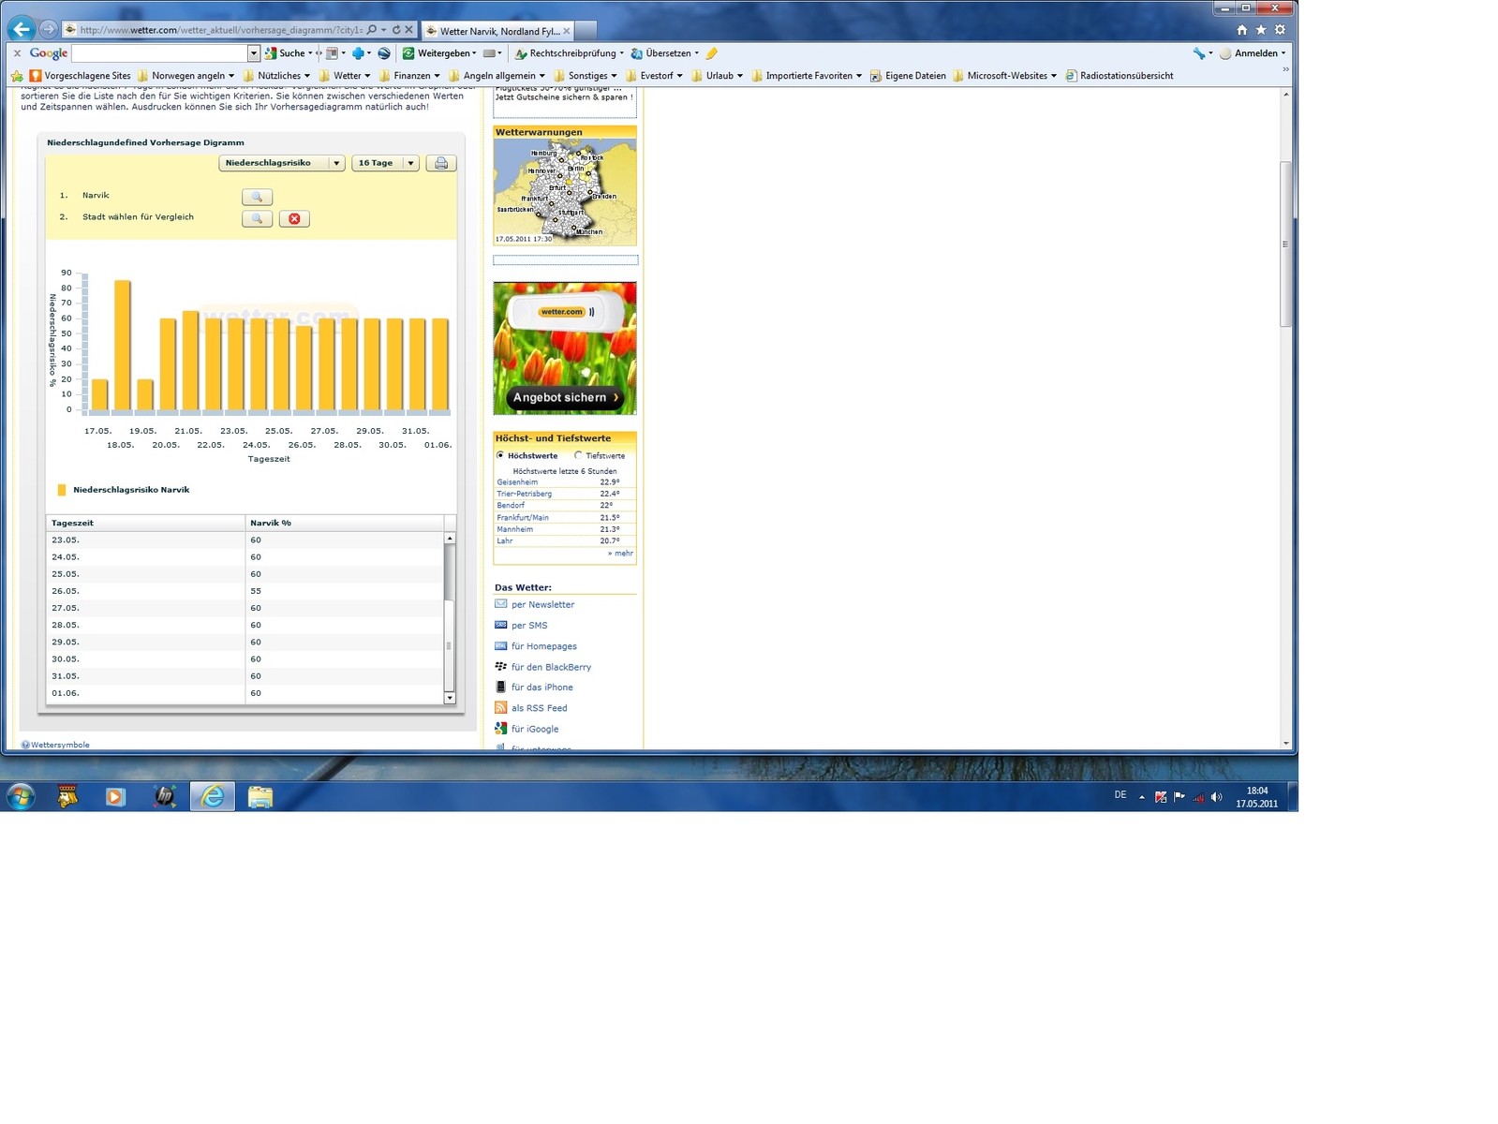The image size is (1498, 1124).
Task: Click the Angebot sichern button
Action: pos(565,397)
